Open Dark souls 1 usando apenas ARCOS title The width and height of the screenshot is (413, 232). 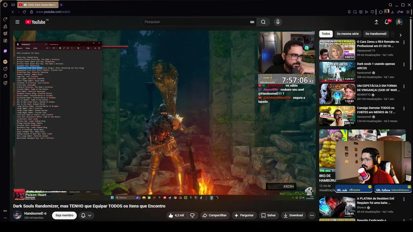point(376,66)
